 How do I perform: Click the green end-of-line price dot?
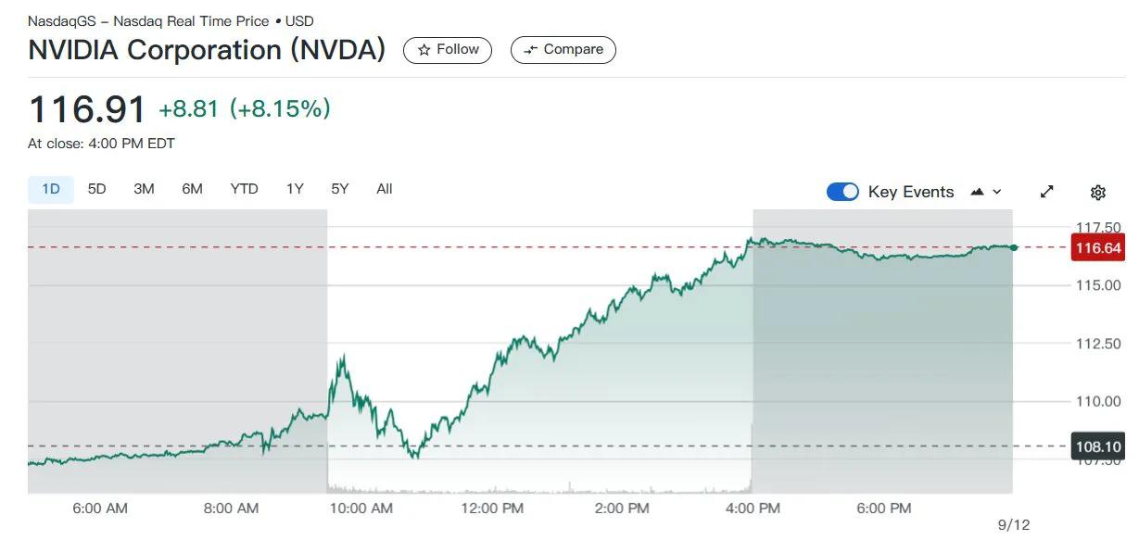[x=1014, y=247]
